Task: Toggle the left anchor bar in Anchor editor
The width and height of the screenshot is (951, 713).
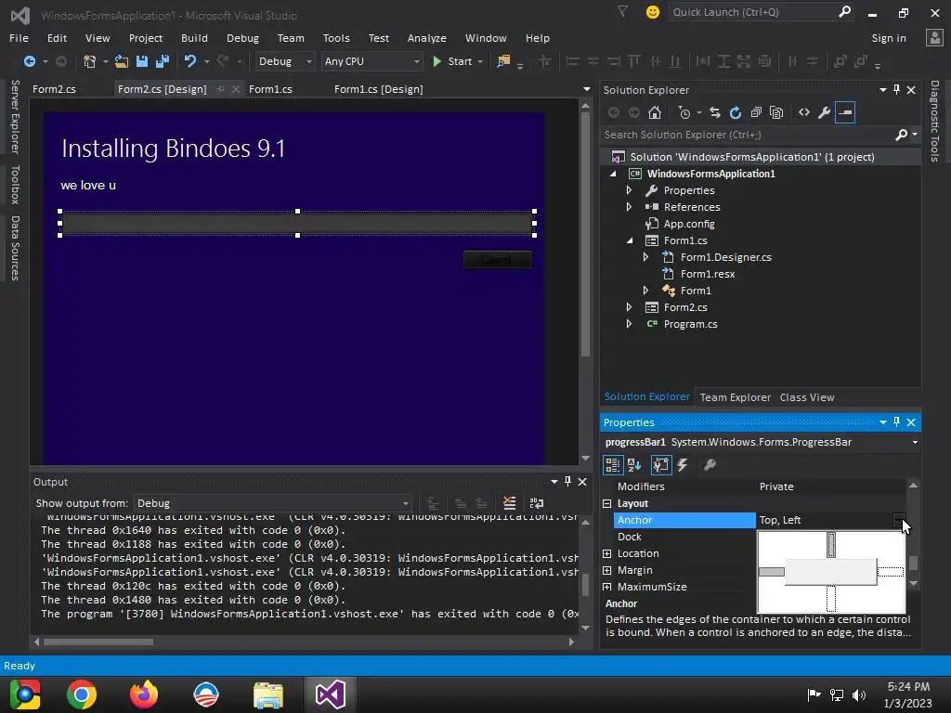Action: (772, 572)
